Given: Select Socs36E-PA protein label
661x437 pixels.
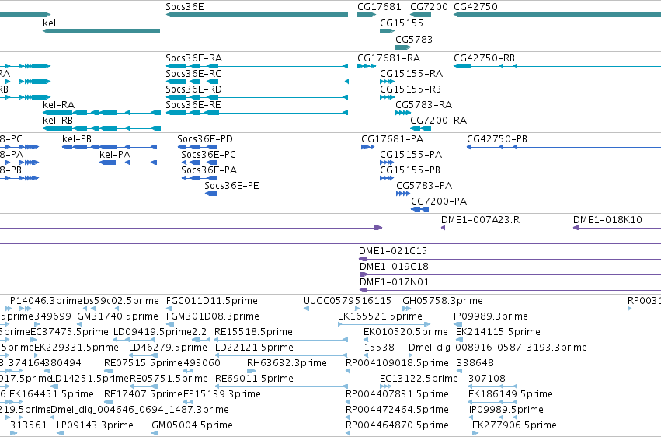Looking at the screenshot, I should coord(209,170).
